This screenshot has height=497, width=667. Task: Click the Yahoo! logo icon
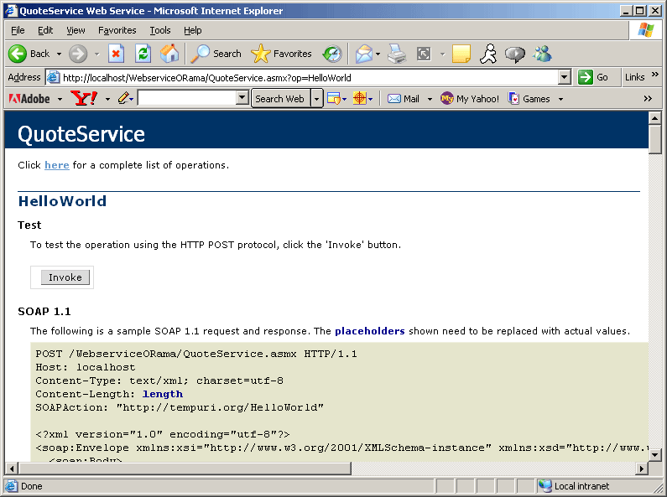[x=84, y=99]
